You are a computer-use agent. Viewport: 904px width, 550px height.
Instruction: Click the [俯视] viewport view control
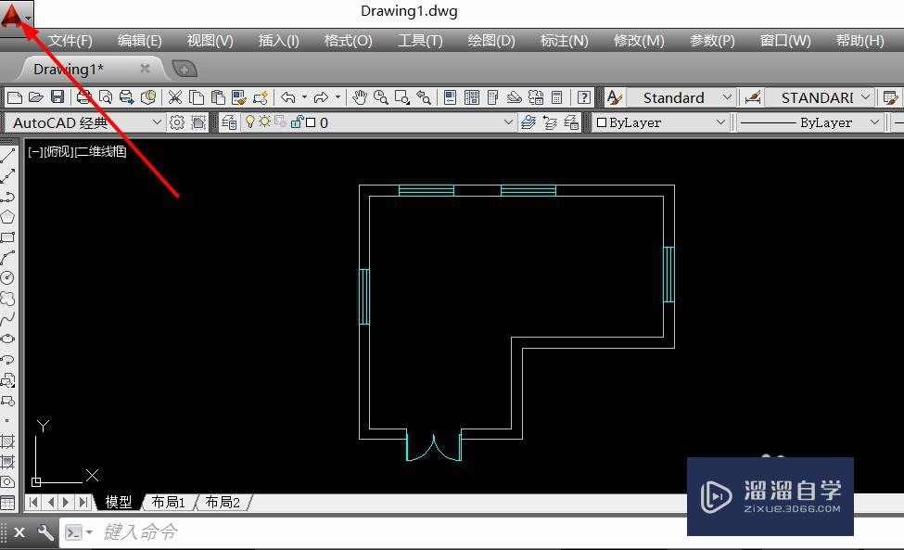pyautogui.click(x=59, y=151)
